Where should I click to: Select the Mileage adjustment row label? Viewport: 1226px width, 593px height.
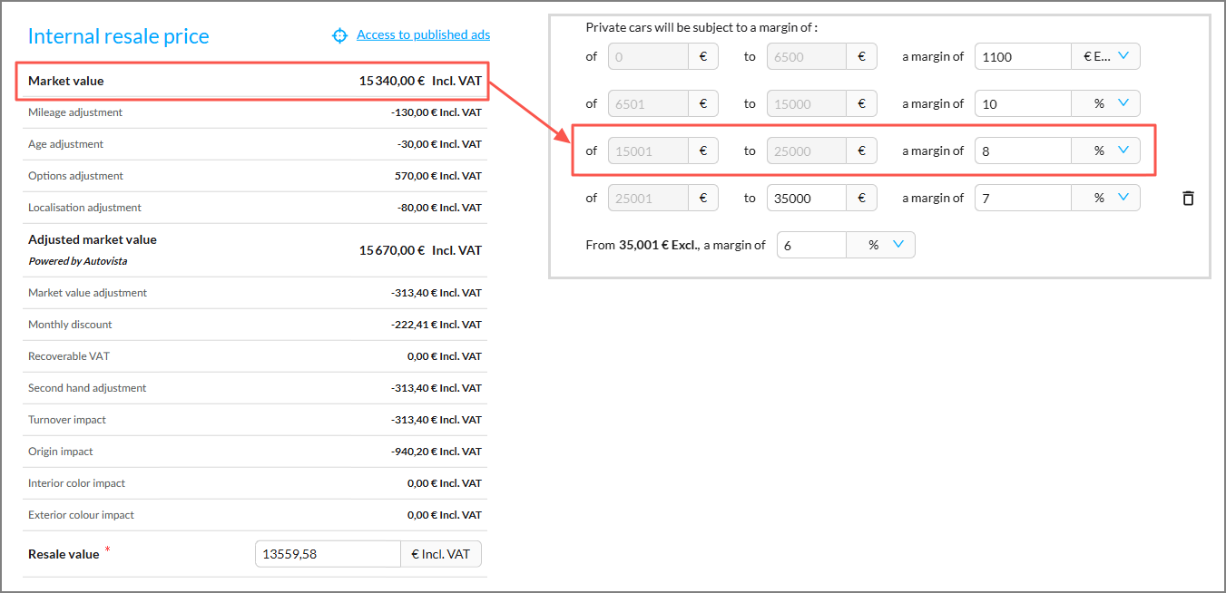75,112
